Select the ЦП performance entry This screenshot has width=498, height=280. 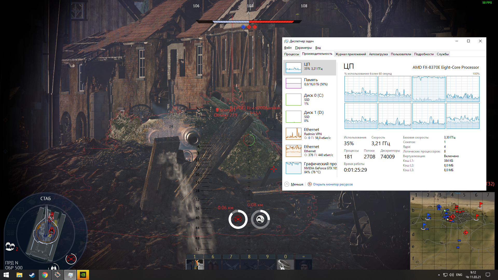click(310, 68)
